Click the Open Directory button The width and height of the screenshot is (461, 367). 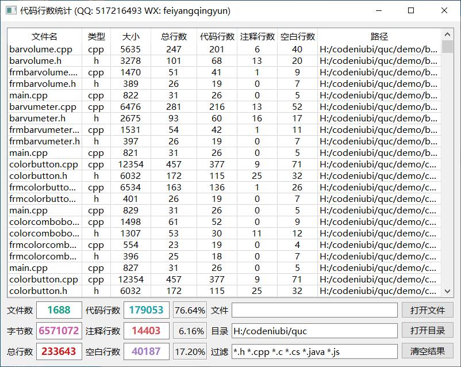[x=427, y=331]
